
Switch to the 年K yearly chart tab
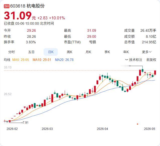pyautogui.click(x=126, y=52)
